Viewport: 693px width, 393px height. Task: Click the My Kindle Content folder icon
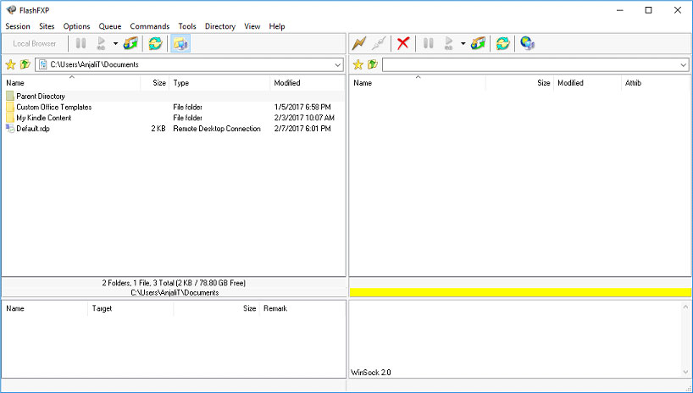pyautogui.click(x=10, y=118)
